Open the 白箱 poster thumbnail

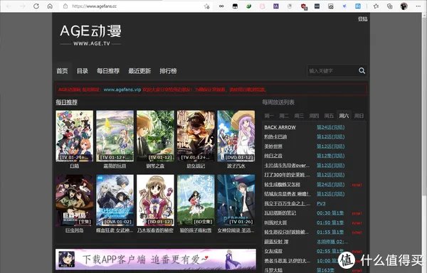[74, 136]
